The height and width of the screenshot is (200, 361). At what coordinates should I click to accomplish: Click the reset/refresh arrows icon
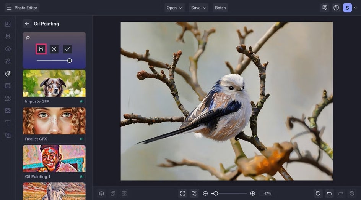pyautogui.click(x=318, y=194)
